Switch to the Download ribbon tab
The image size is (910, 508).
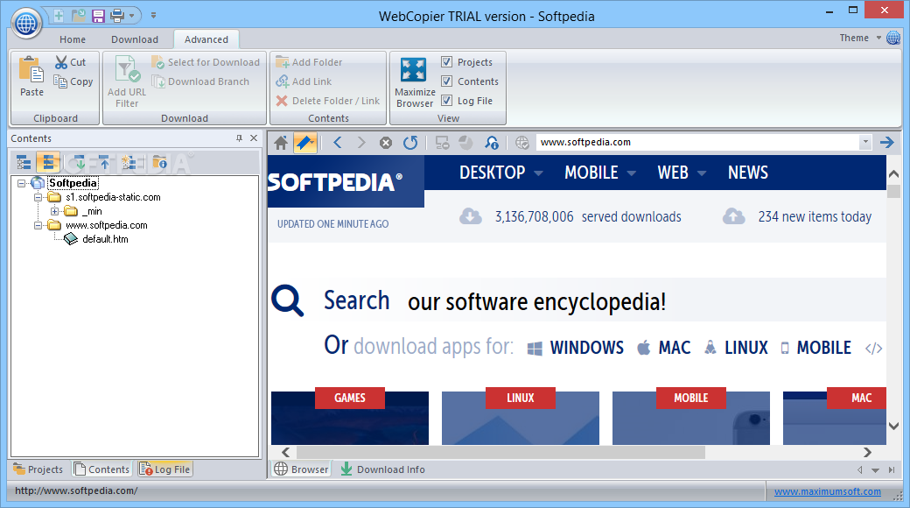click(135, 39)
